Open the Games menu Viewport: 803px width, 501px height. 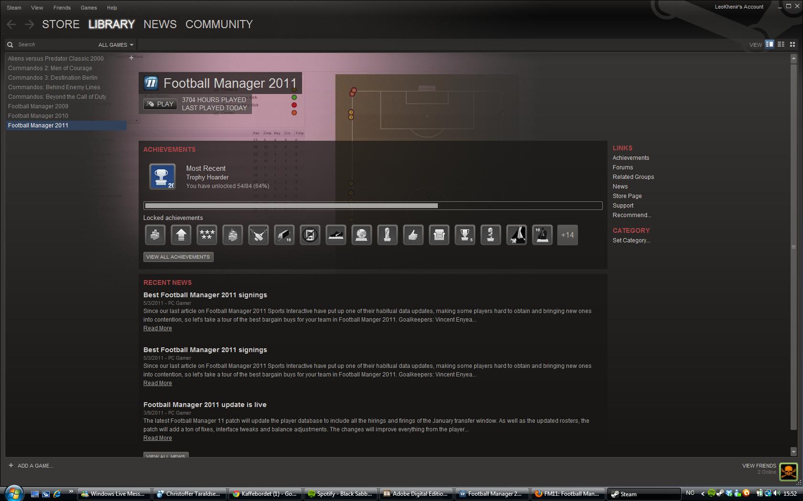coord(88,8)
